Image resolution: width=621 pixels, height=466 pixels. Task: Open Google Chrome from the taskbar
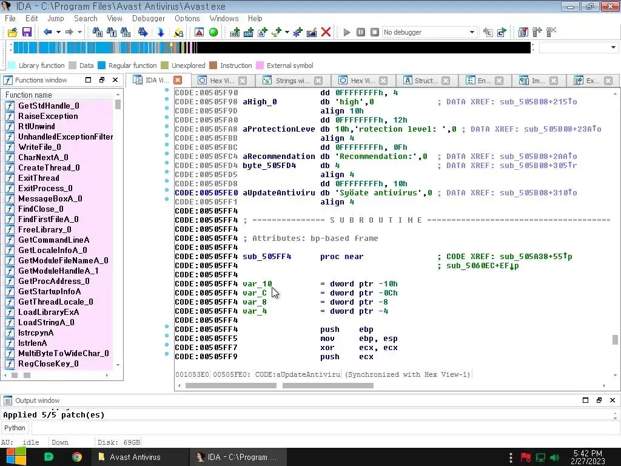point(77,457)
